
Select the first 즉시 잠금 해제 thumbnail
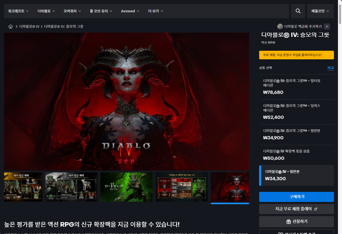pos(23,187)
